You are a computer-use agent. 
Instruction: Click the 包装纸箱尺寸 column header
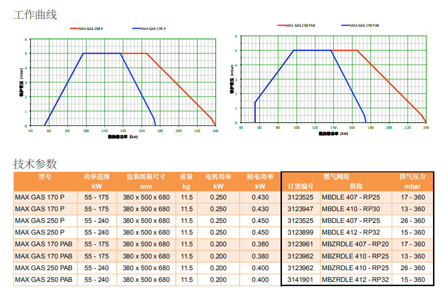click(146, 177)
